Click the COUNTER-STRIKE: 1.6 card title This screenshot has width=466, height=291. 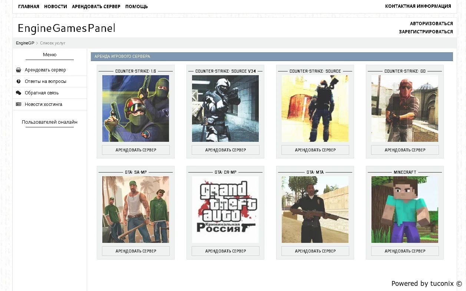(136, 71)
